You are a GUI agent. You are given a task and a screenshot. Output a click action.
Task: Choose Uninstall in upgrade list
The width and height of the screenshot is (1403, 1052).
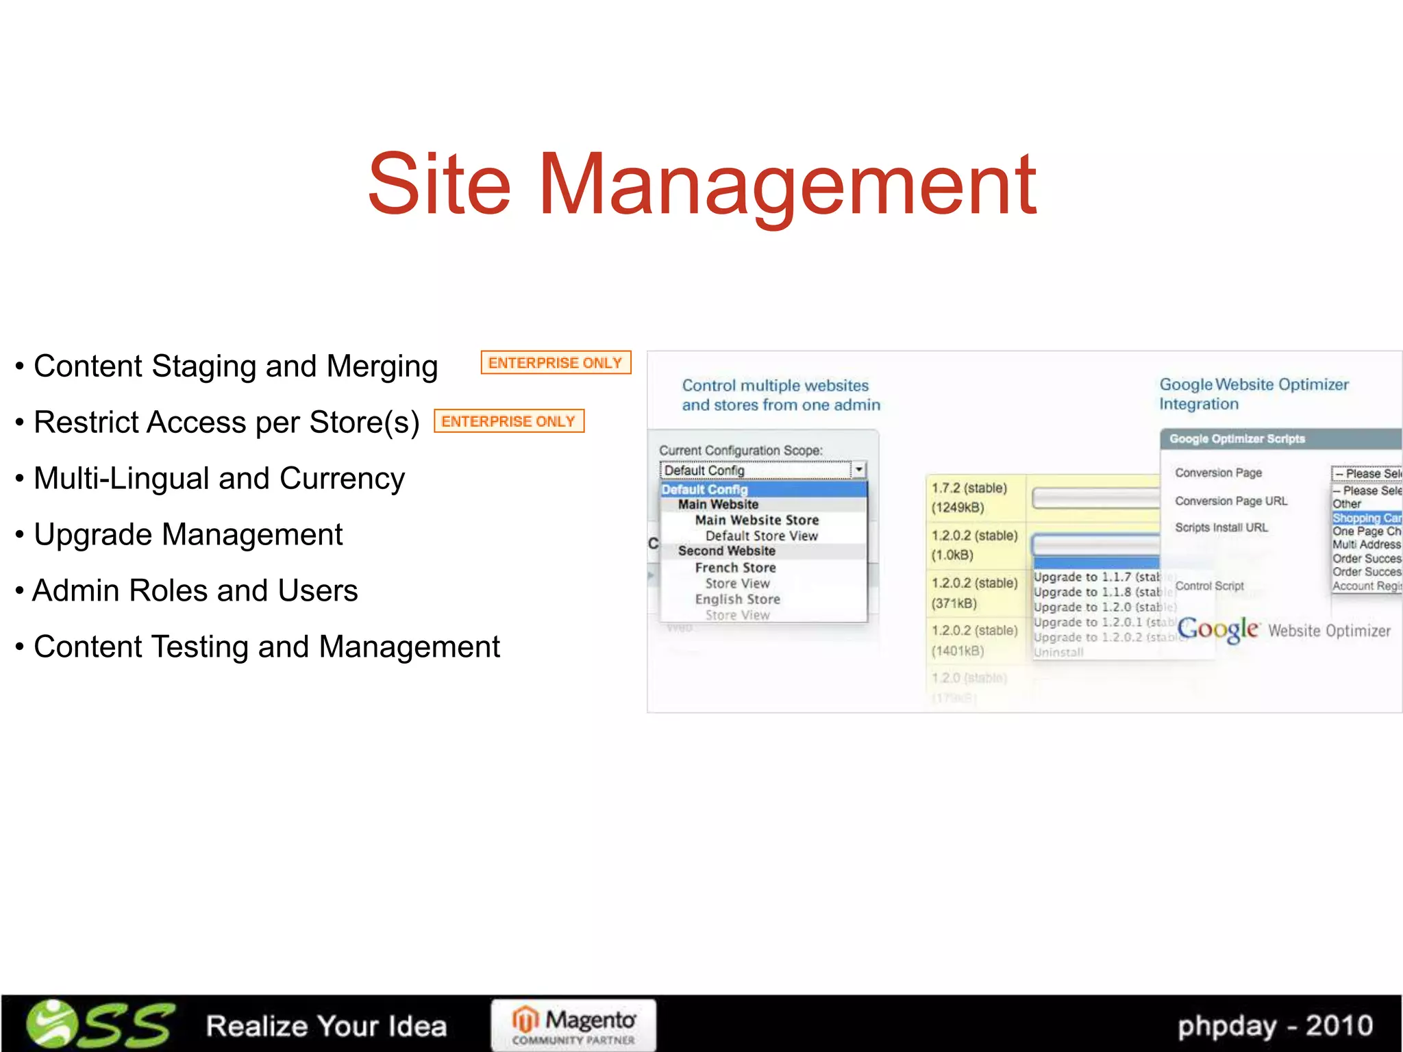pos(1058,652)
